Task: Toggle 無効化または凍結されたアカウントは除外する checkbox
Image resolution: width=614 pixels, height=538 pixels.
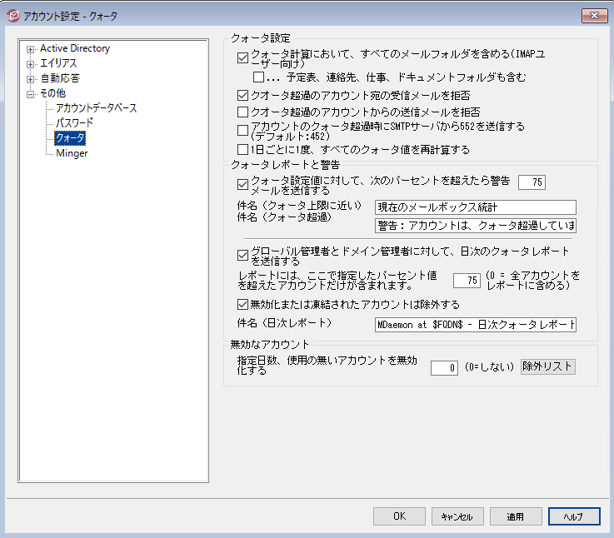Action: (242, 305)
